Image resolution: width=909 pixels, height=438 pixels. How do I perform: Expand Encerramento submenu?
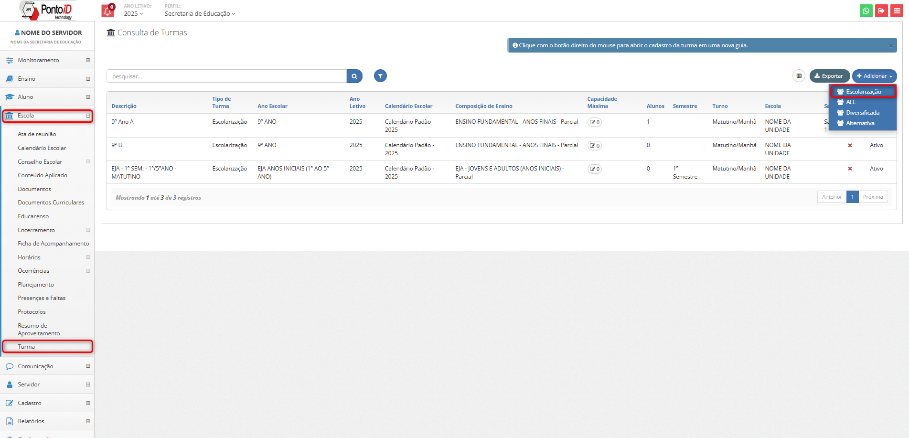(x=88, y=230)
